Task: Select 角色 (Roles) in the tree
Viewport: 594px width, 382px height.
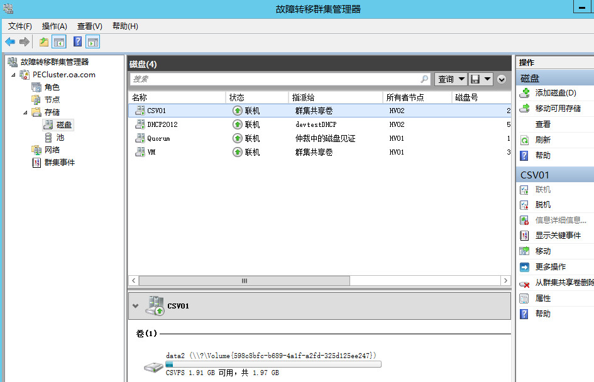Action: [x=52, y=87]
